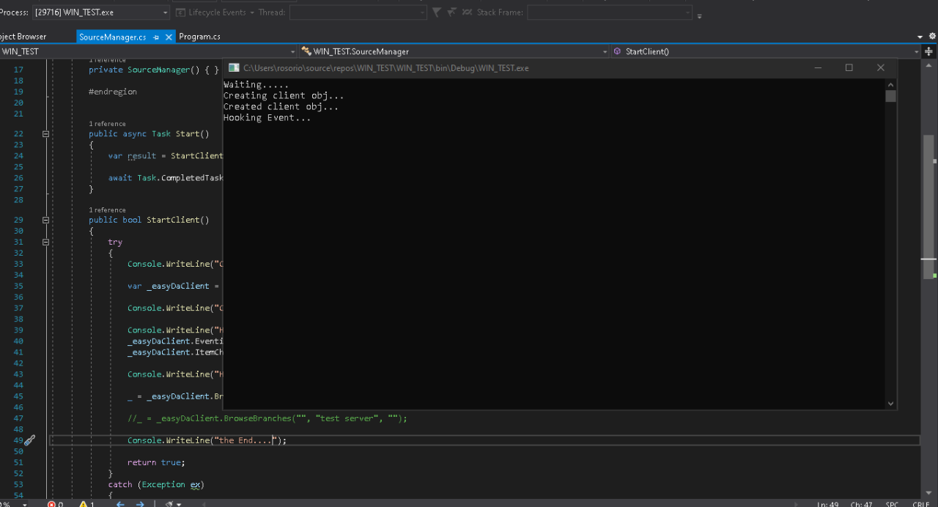938x507 pixels.
Task: Switch to the Program.cs tab
Action: [199, 37]
